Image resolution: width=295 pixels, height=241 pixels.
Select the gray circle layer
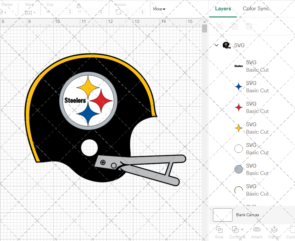click(252, 169)
